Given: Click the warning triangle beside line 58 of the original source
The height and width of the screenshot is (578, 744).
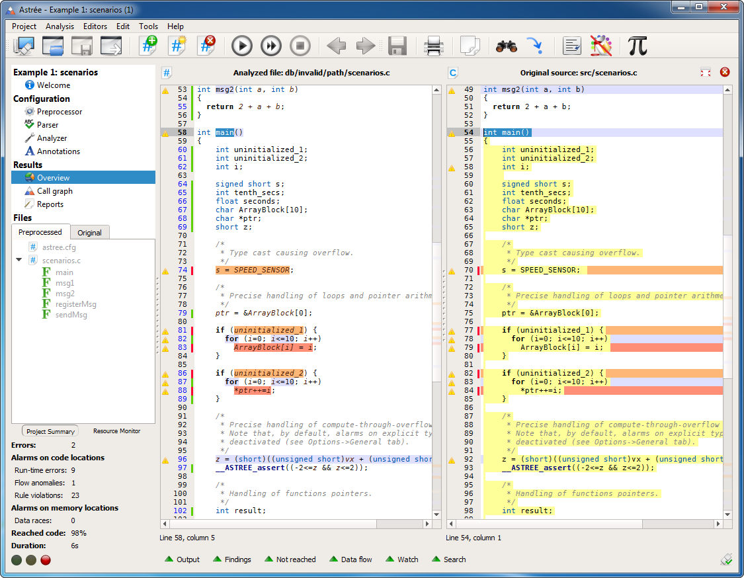Looking at the screenshot, I should [x=452, y=167].
